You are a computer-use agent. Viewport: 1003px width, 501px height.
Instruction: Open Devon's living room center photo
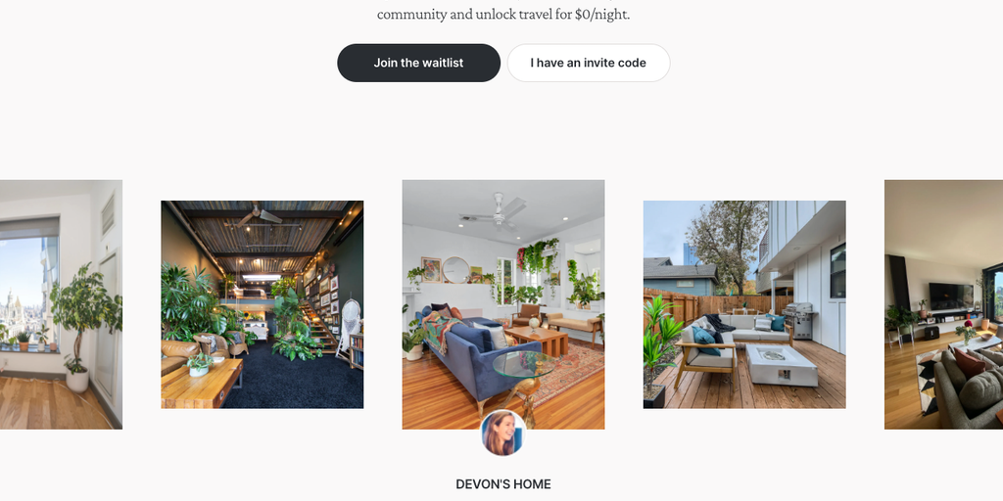503,304
